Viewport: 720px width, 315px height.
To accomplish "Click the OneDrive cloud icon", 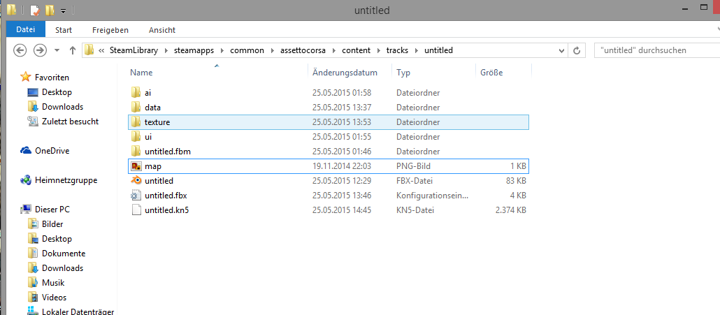I will [x=26, y=151].
